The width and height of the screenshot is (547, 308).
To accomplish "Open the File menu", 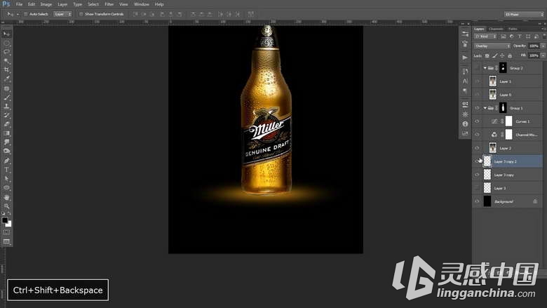I will 19,4.
